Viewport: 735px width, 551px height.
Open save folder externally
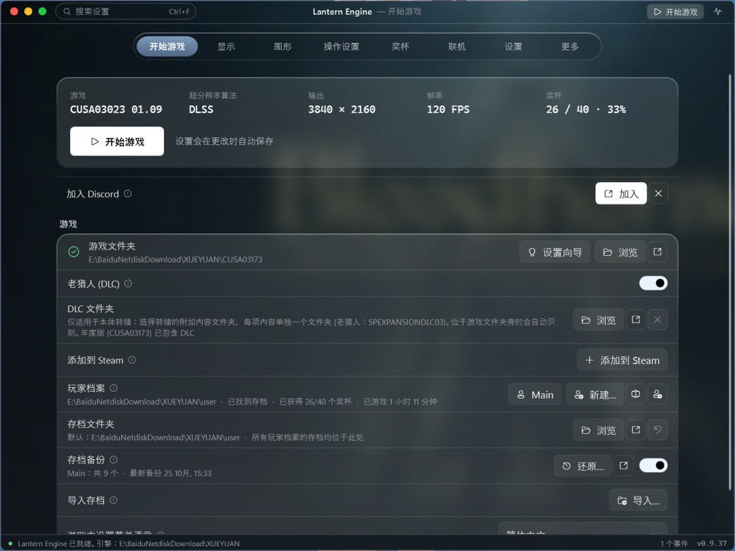[636, 430]
